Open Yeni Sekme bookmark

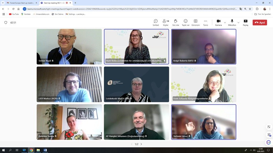pyautogui.click(x=57, y=14)
